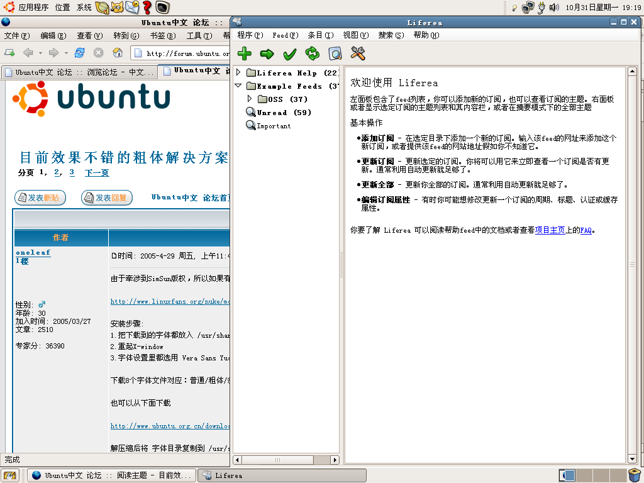Open the 条目(I) menu in Liferea
Image resolution: width=644 pixels, height=483 pixels.
click(x=321, y=35)
